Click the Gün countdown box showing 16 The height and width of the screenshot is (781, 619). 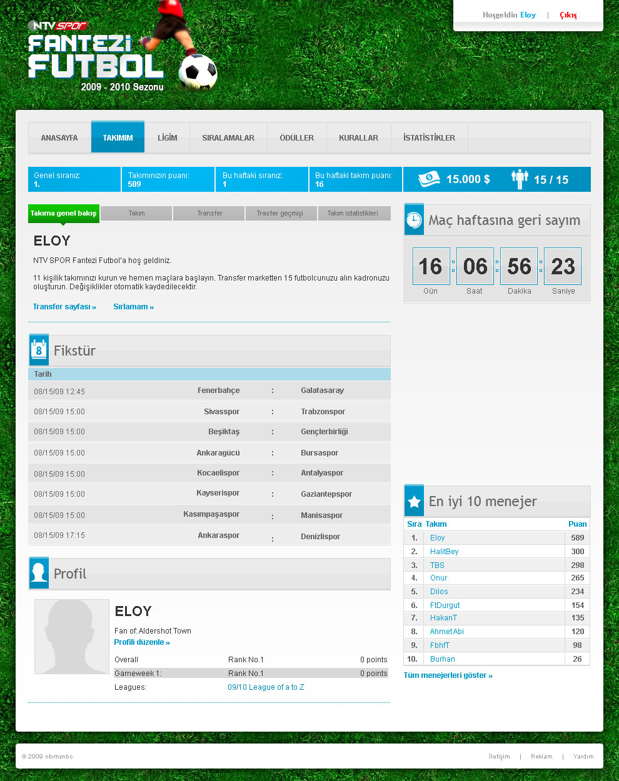431,266
